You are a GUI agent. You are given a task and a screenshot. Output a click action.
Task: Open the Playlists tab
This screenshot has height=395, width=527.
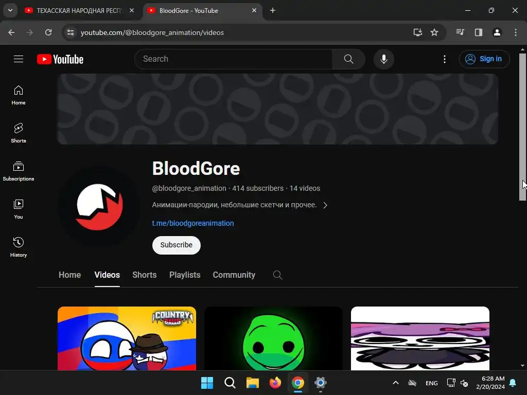pos(185,275)
